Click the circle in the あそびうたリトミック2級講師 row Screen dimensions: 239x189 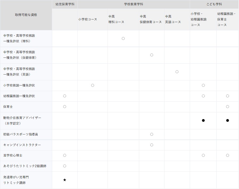point(65,166)
